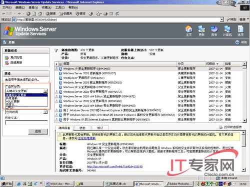250x187 pixels.
Task: Sort by the 分类 column header
Action: (191, 64)
